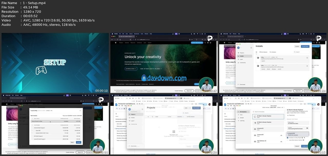Screen dimensions: 328x156
Task: Click DOWNLOAD button in 00:00:47 frame
Action: coord(131,69)
